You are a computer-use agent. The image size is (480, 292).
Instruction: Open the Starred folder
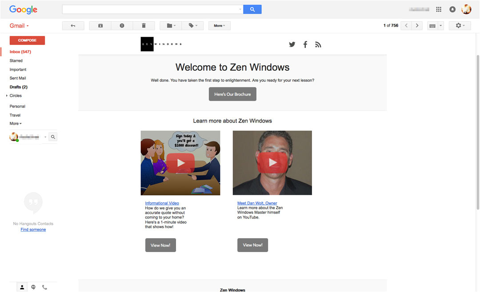click(x=16, y=61)
